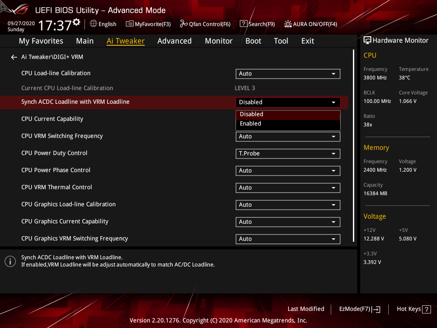Click the 3800 MHz CPU frequency value

click(x=375, y=78)
